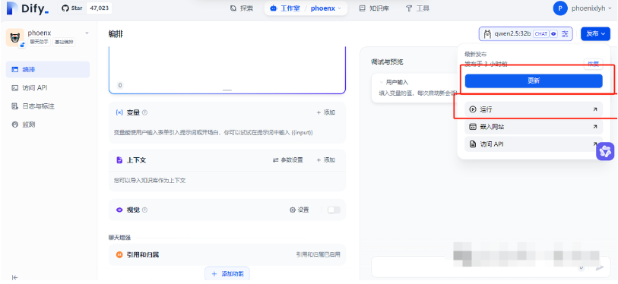Click the 嵌入网站 window icon
This screenshot has width=618, height=284.
click(x=473, y=127)
